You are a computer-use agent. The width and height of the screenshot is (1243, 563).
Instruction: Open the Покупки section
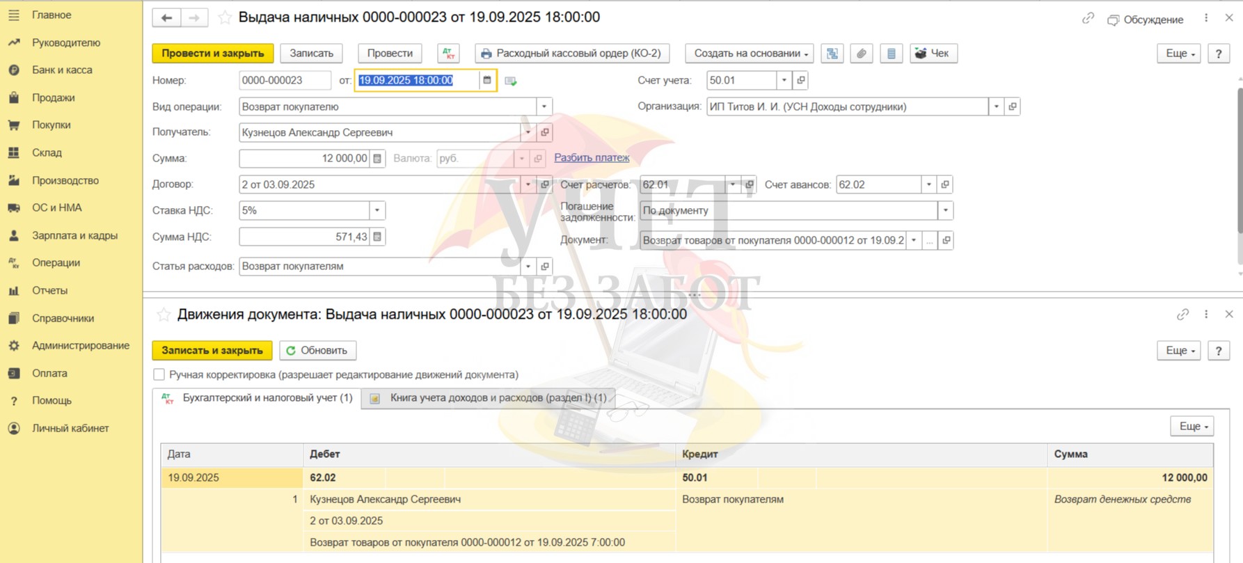52,125
